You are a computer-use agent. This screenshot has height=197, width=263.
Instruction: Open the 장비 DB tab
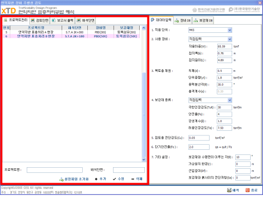182,21
